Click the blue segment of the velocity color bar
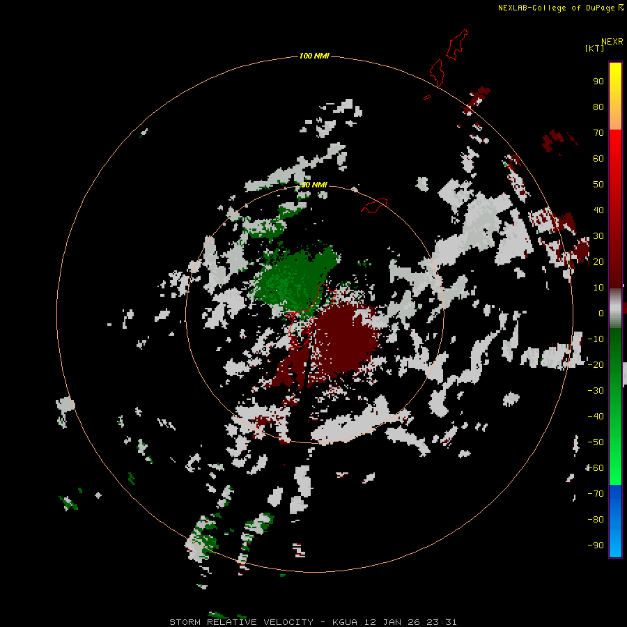Screen dimensions: 627x627 [615, 520]
